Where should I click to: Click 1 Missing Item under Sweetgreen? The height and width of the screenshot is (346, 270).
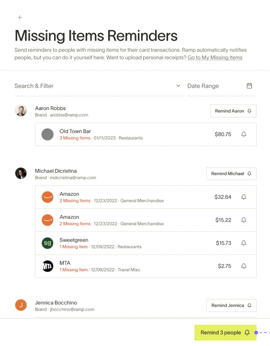click(74, 247)
